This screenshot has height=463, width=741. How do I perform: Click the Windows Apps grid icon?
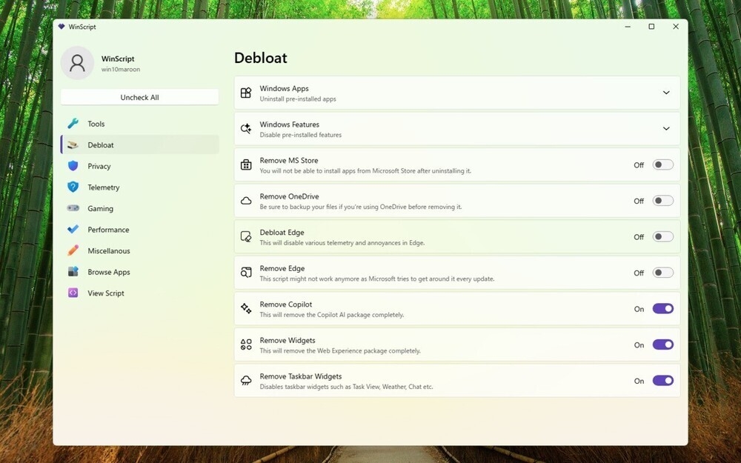point(246,93)
